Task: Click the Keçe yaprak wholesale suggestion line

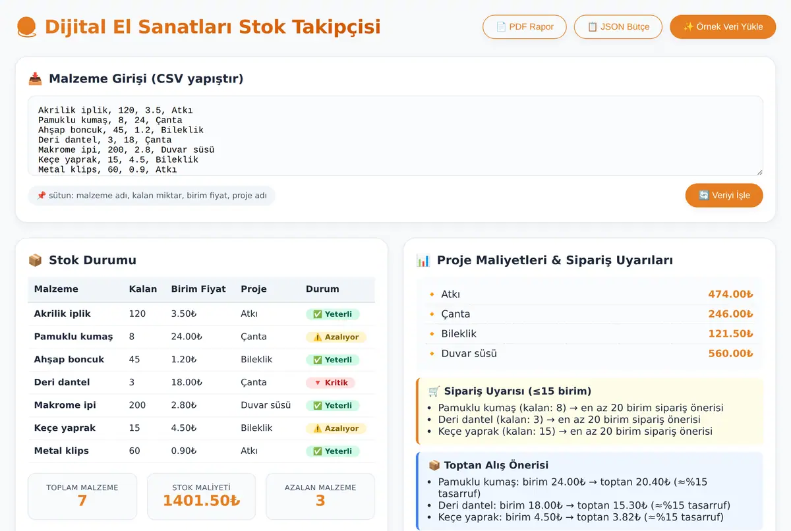Action: coord(581,517)
